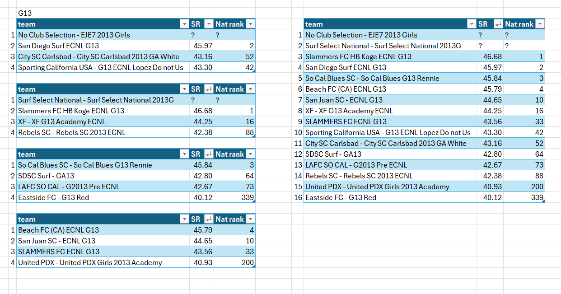
Task: Click SR sorted filter icon above Slammers 46.68 in four-team table
Action: tap(208, 89)
